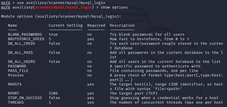
Task: Click the BLANK_PASSWORDS true value
Action: [53, 35]
